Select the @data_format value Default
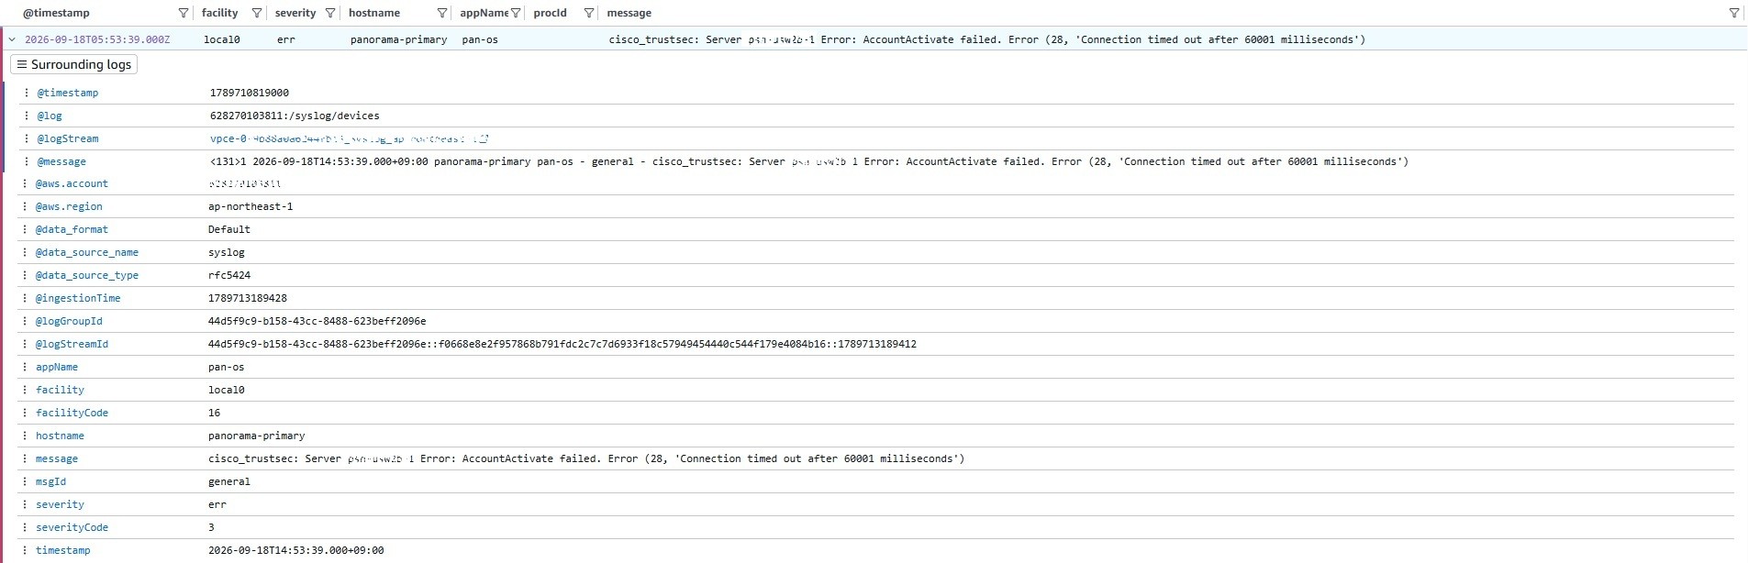Viewport: 1748px width, 563px height. click(x=229, y=229)
